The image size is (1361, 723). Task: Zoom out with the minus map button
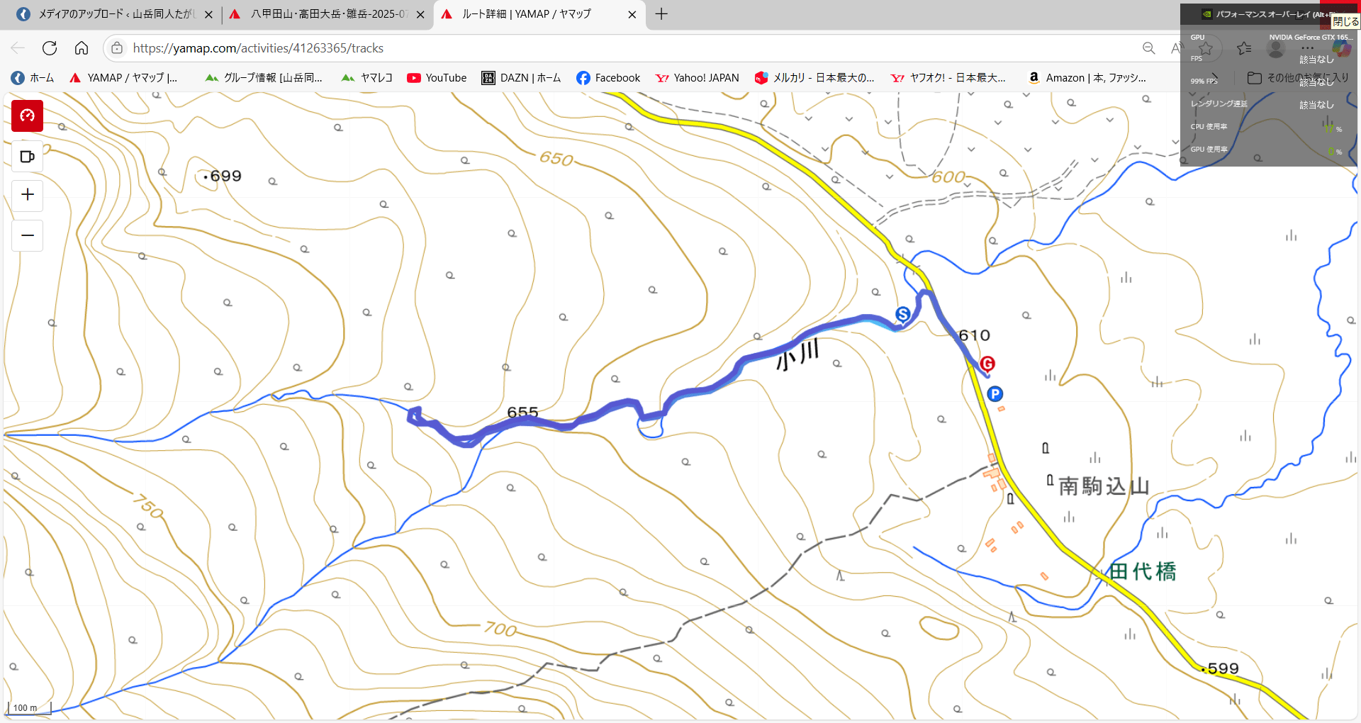[x=28, y=235]
